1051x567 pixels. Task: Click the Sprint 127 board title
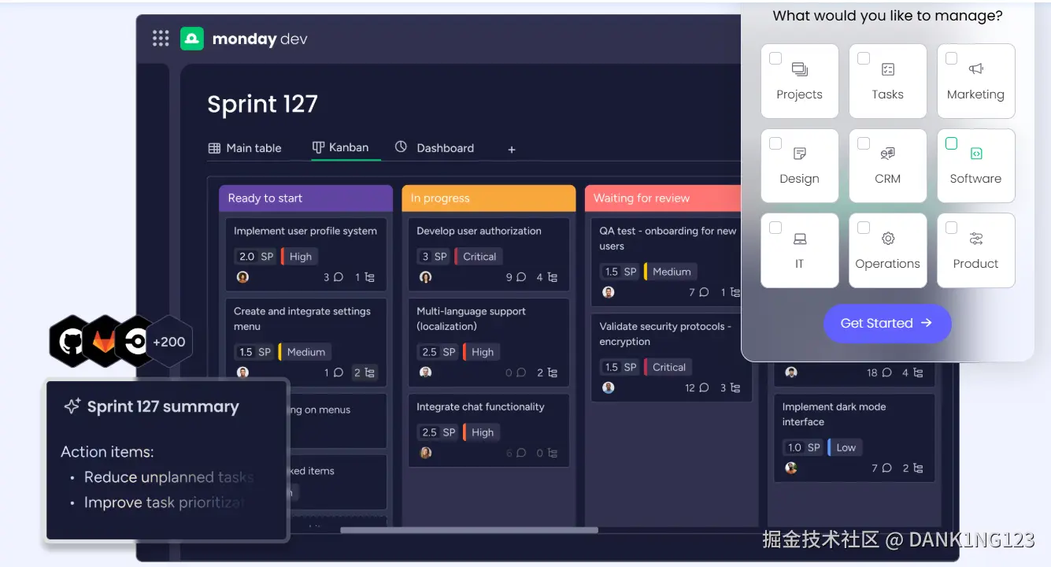click(x=262, y=104)
